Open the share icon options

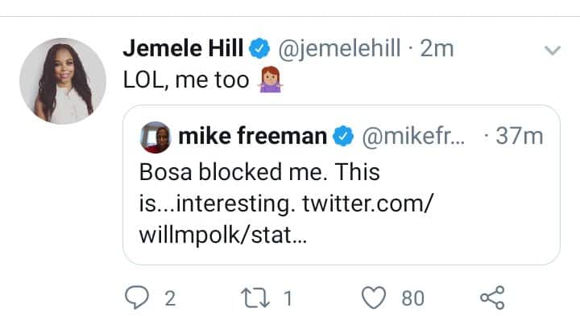click(x=492, y=298)
